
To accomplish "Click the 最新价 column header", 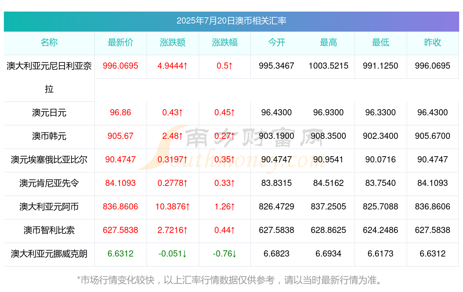I will click(x=121, y=42).
